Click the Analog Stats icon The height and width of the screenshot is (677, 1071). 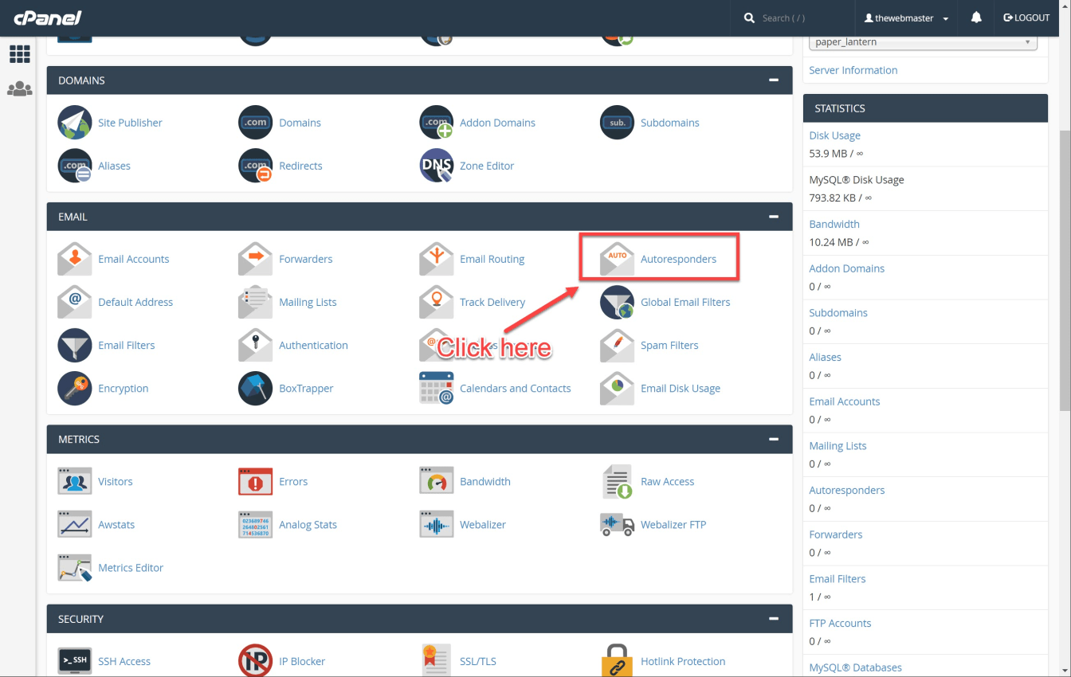coord(256,524)
